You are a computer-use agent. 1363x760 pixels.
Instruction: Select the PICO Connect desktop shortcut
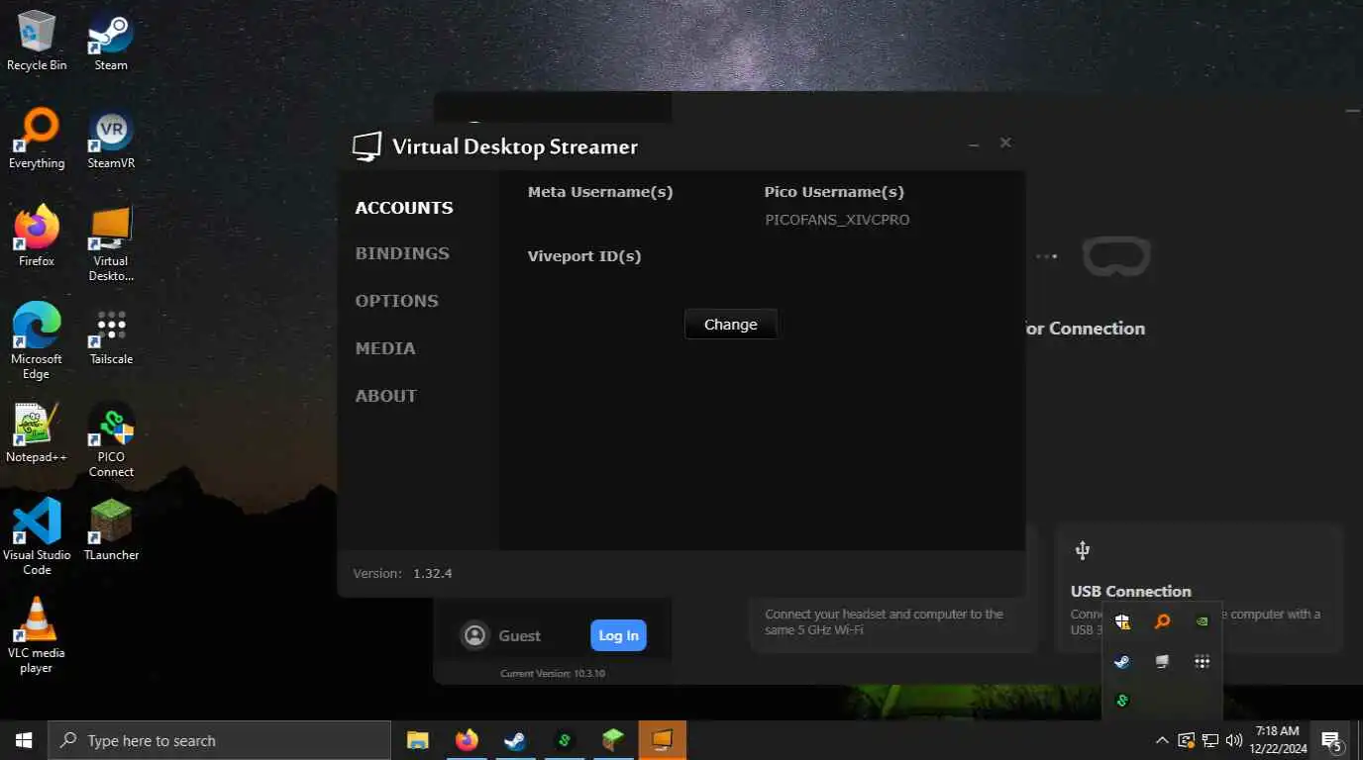(x=111, y=439)
